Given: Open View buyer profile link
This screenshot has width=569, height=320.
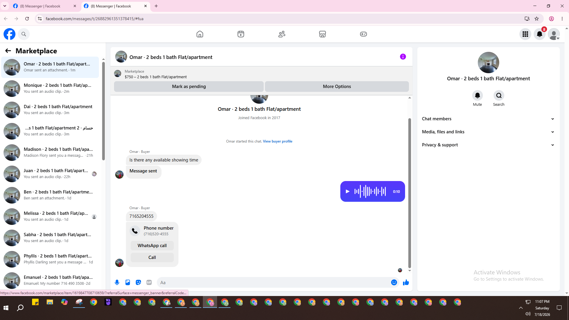Looking at the screenshot, I should click(277, 141).
